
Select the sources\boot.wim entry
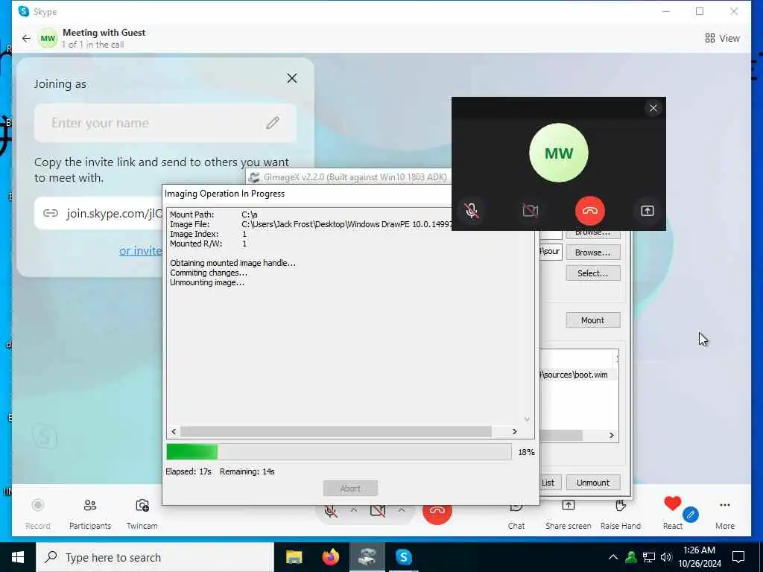tap(578, 375)
